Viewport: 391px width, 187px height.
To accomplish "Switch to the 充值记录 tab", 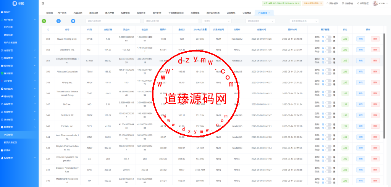I will pos(78,13).
